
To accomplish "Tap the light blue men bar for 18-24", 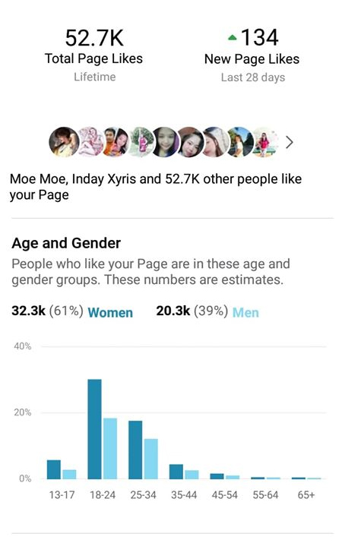I will [x=110, y=449].
